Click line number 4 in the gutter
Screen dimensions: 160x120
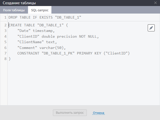(x=5, y=36)
